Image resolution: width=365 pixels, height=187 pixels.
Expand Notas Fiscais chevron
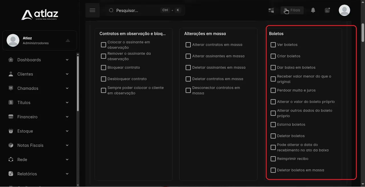(67, 145)
